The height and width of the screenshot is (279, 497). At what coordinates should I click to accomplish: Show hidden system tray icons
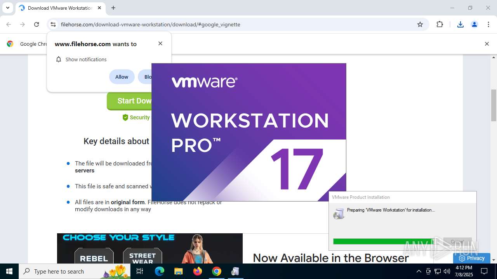(x=419, y=271)
